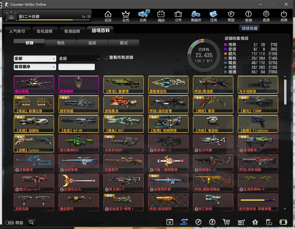Click the shopping cart M icon
Viewport: 295px width, 229px height.
click(226, 222)
